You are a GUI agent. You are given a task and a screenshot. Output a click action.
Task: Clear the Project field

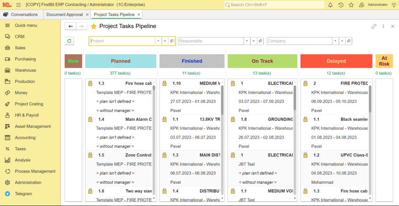tap(165, 41)
